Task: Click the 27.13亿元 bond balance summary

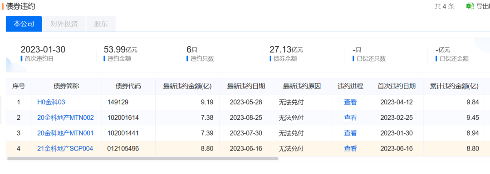Action: point(286,50)
